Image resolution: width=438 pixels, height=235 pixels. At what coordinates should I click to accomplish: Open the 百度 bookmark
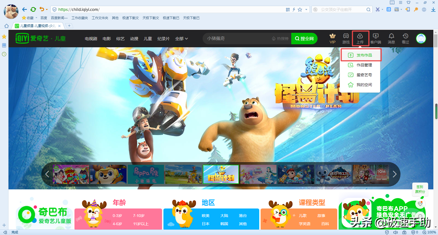pos(44,18)
